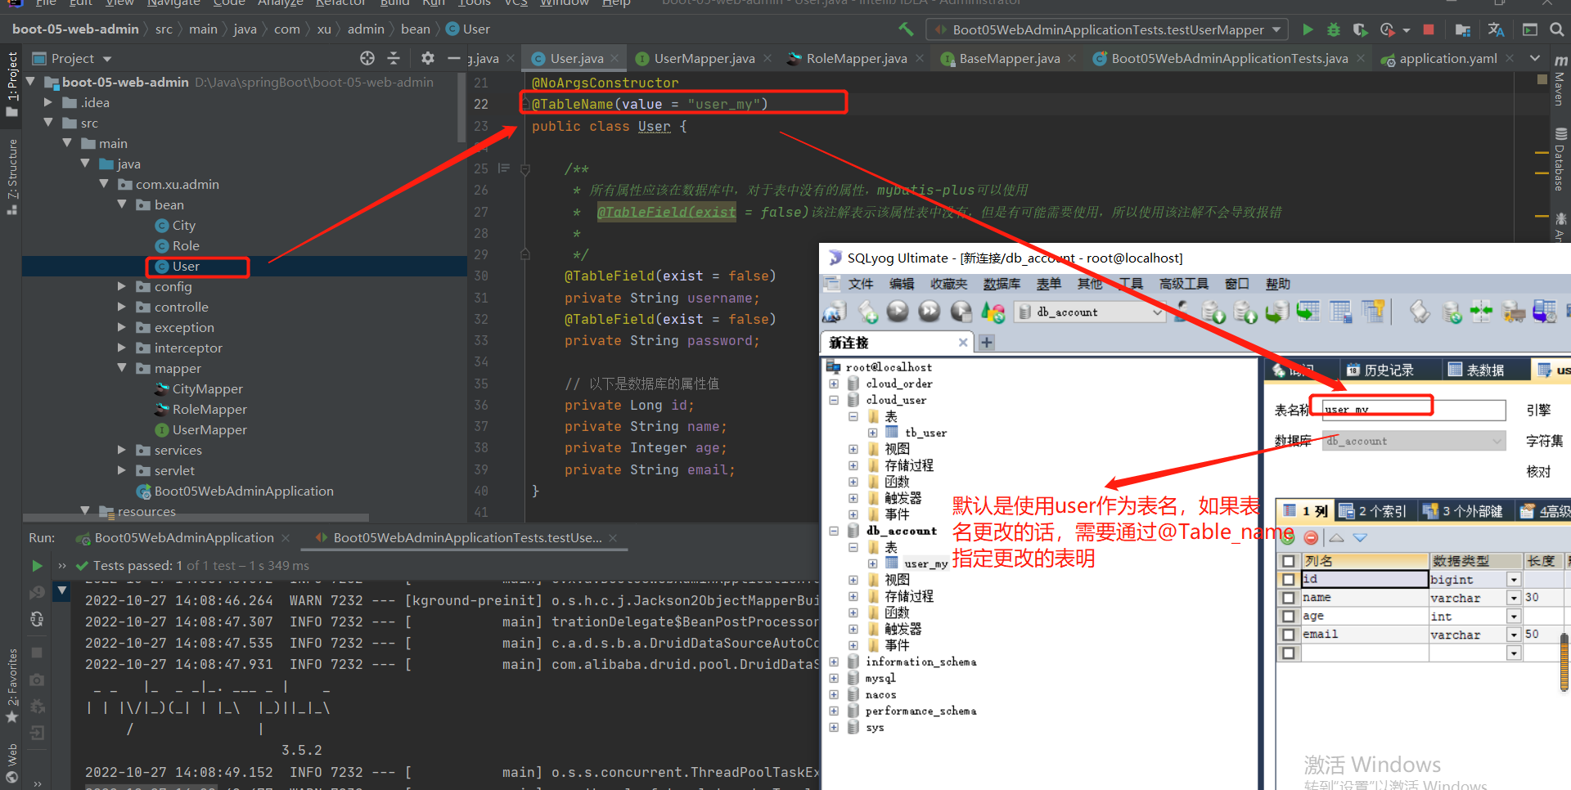Click SQLyog new query editor icon
This screenshot has height=790, width=1571.
[867, 312]
